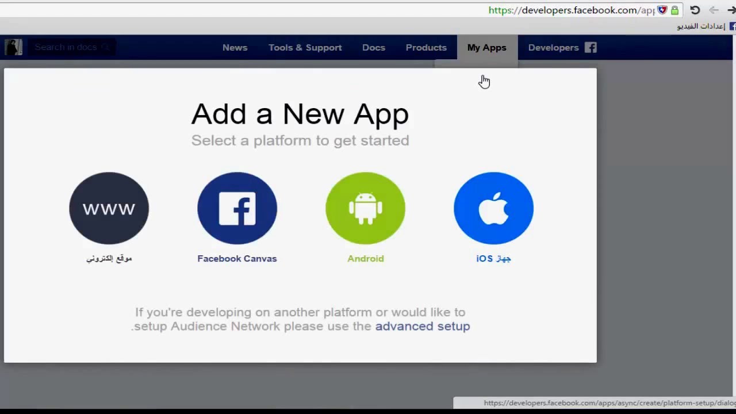The height and width of the screenshot is (414, 736).
Task: Open the profile picture thumbnail in navbar
Action: point(13,47)
